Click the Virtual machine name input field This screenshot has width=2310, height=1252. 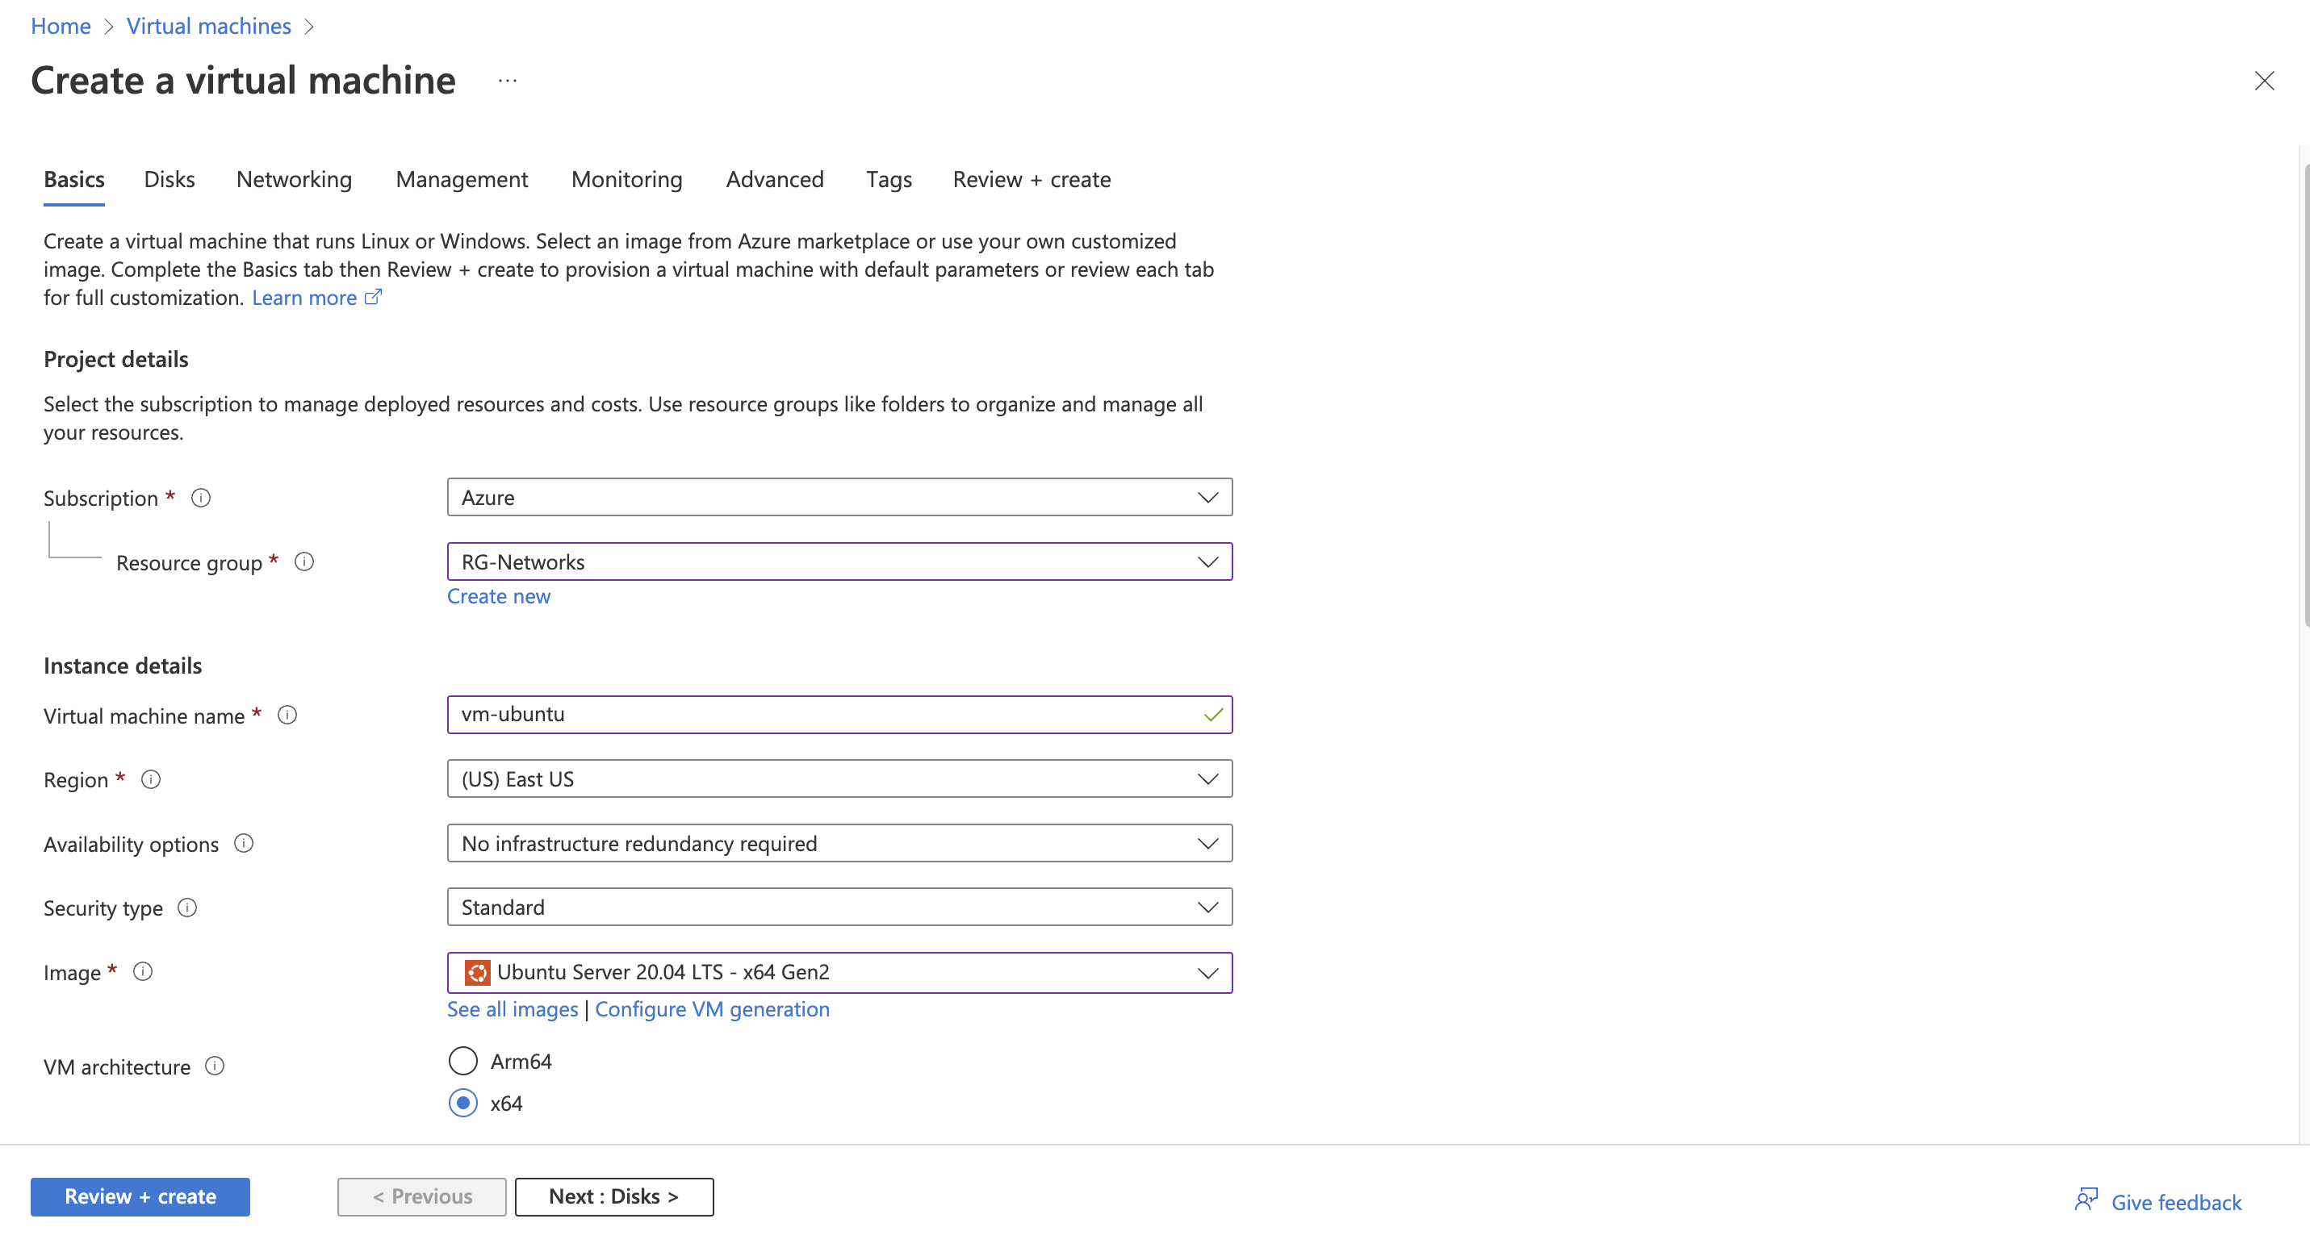pyautogui.click(x=839, y=716)
